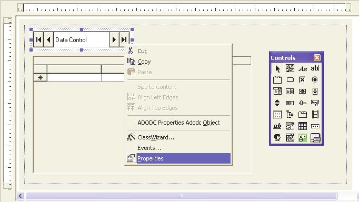
Task: Select the Custom Control (head) tool
Action: pos(277,138)
